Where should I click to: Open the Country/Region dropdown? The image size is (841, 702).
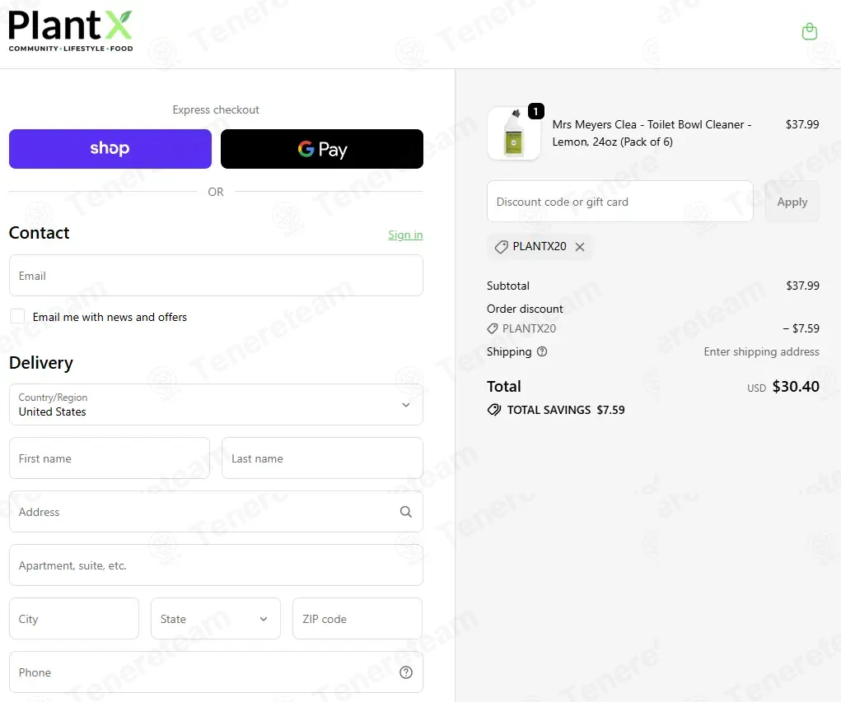[x=216, y=405]
